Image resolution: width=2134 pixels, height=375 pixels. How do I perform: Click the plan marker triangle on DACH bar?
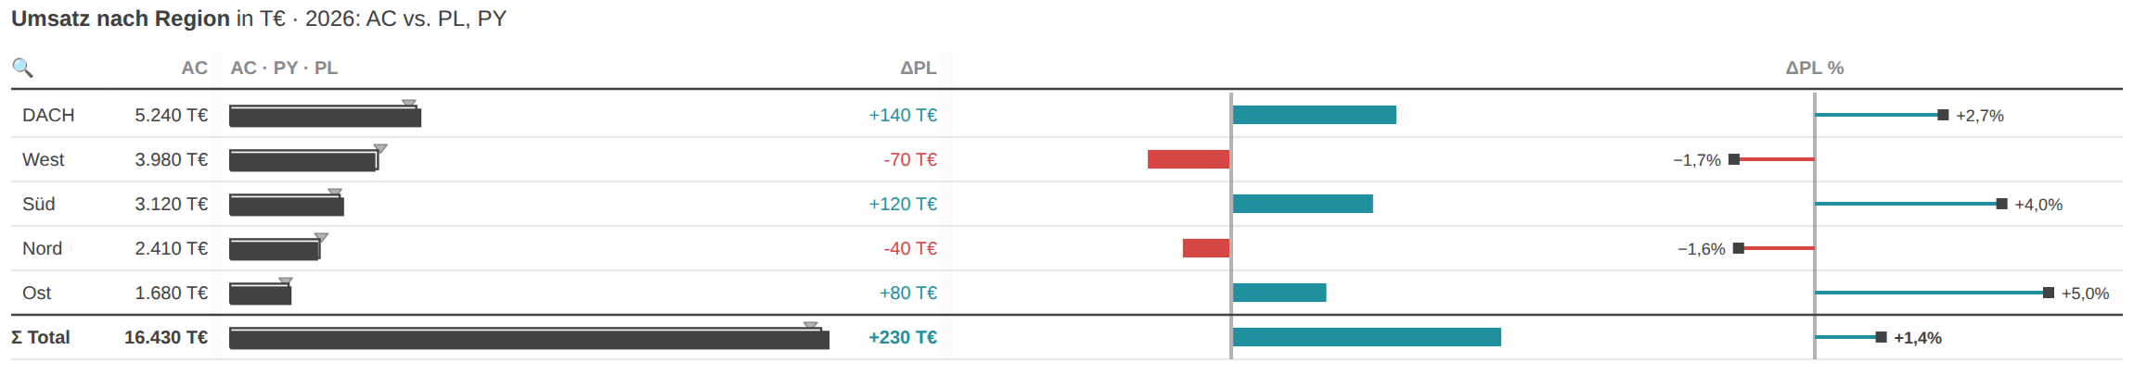click(409, 104)
